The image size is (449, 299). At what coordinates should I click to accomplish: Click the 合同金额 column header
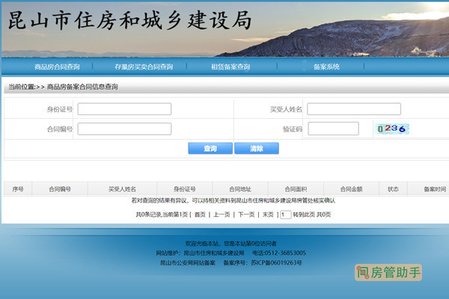(x=352, y=189)
